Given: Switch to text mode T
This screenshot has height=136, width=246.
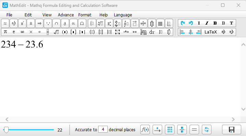Looking at the screenshot, I should point(231,23).
